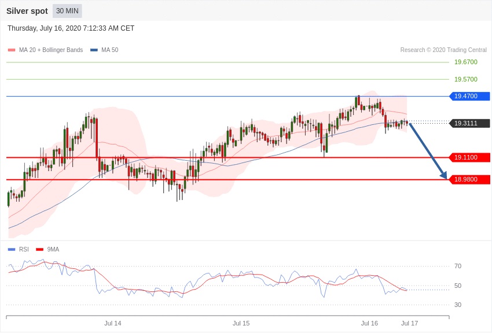Click the blue downward forecast arrow head
This screenshot has height=333, width=492.
(x=443, y=175)
